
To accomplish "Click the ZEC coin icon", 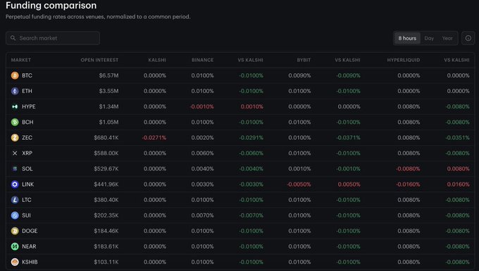I will [x=15, y=138].
